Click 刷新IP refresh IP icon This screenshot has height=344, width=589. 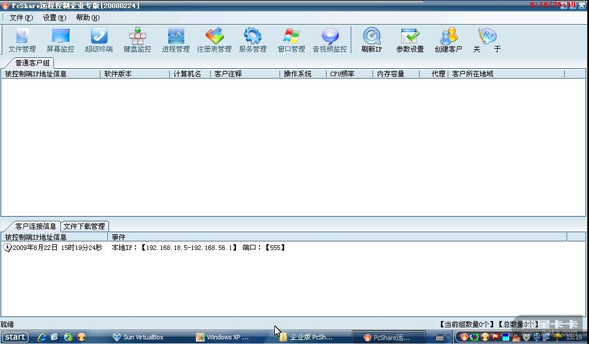371,40
